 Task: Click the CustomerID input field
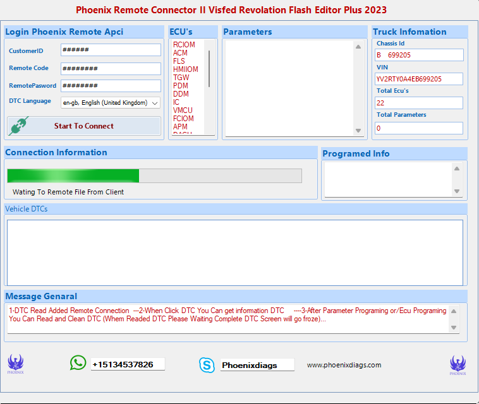click(111, 50)
